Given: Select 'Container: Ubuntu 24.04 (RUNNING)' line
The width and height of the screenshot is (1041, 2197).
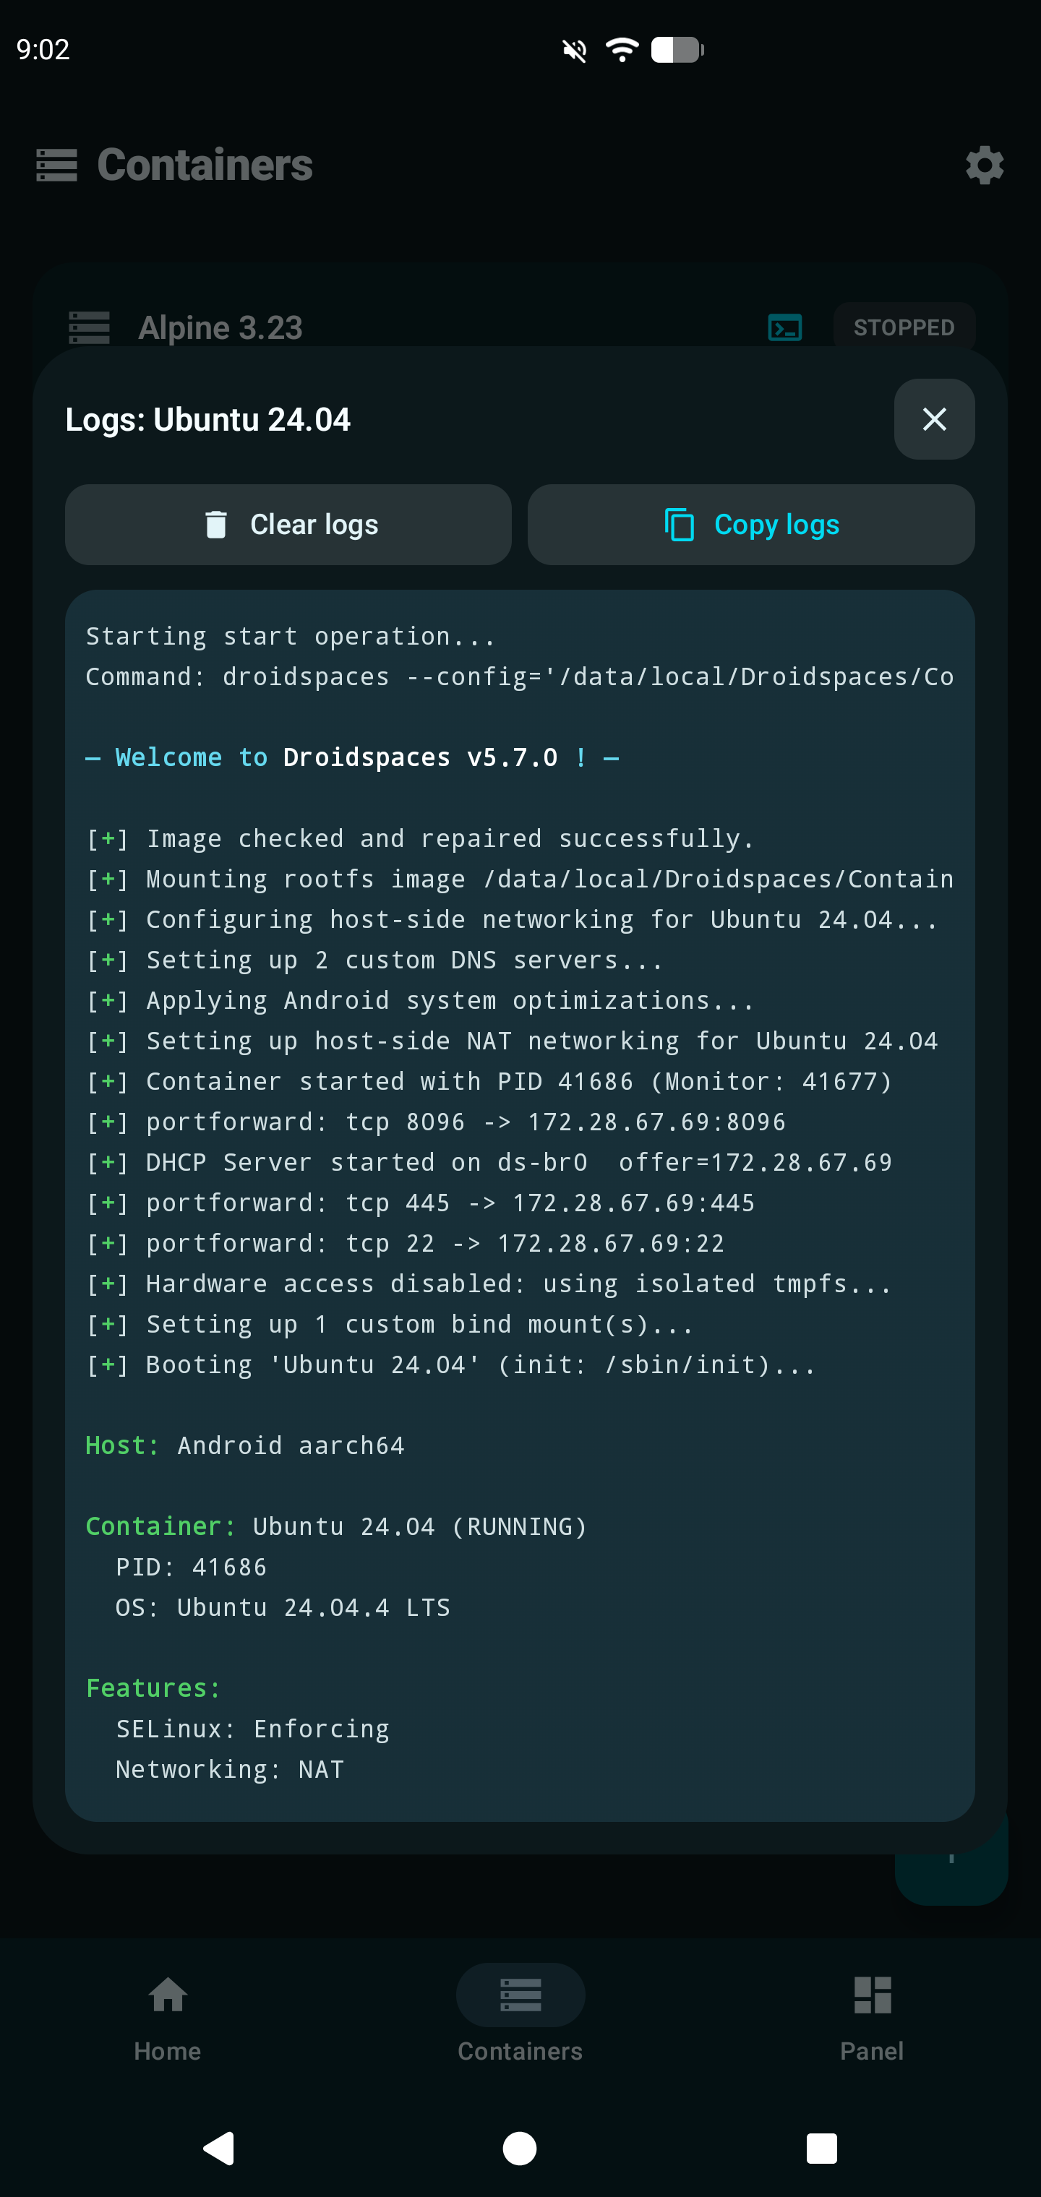Looking at the screenshot, I should coord(337,1526).
